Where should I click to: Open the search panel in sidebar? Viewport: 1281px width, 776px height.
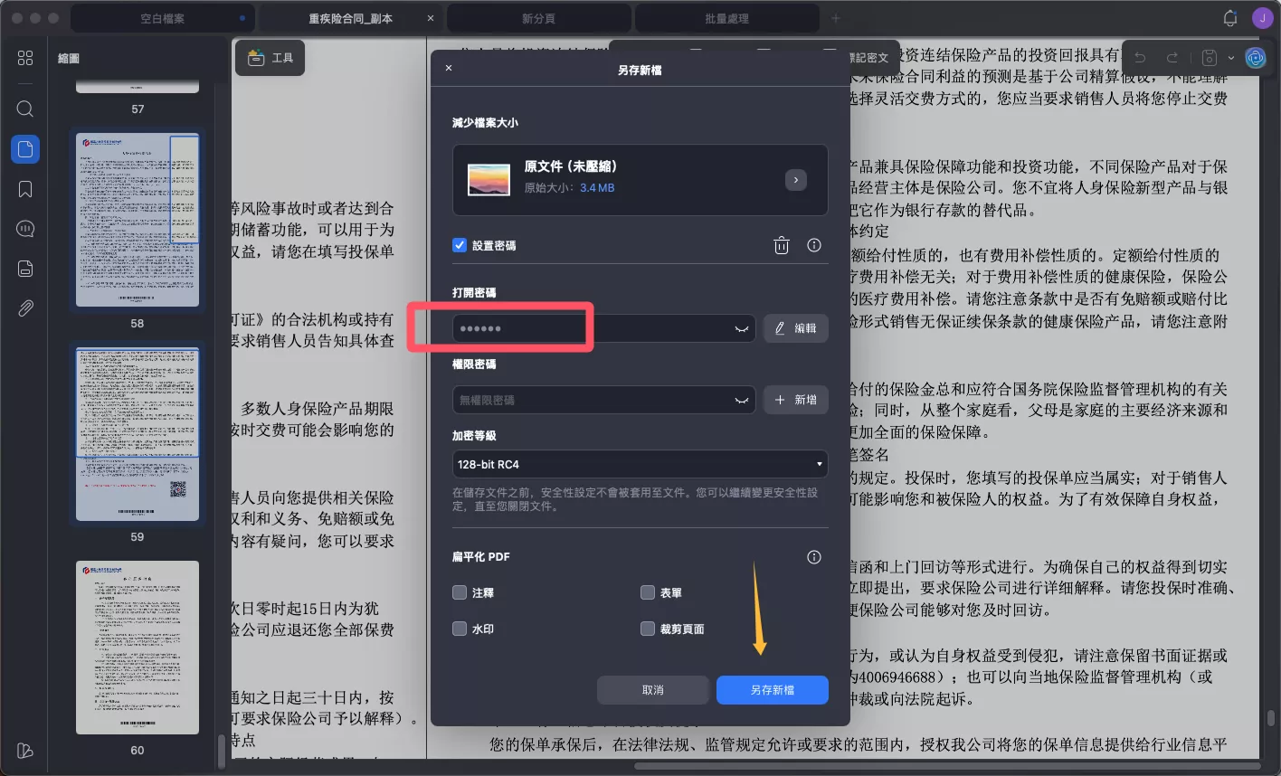(25, 109)
